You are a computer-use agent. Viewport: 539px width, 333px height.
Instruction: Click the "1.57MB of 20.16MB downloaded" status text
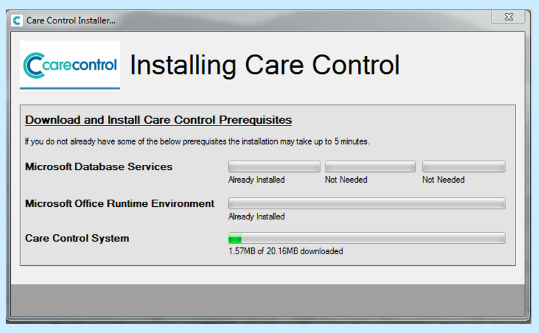coord(285,251)
